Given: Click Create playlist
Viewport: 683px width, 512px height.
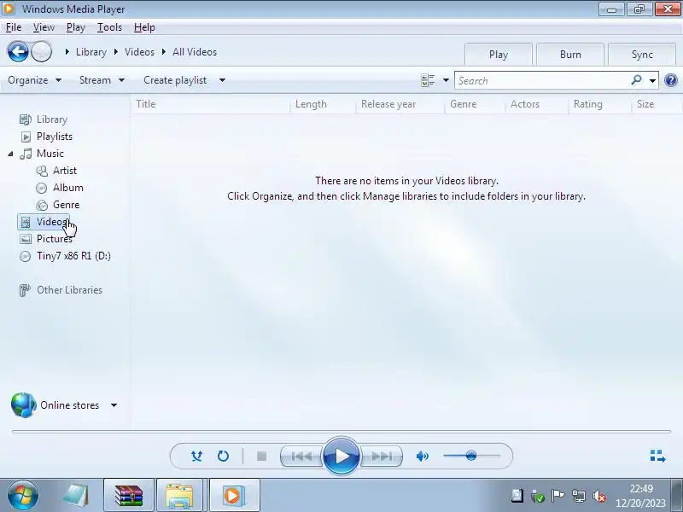Looking at the screenshot, I should pyautogui.click(x=175, y=80).
